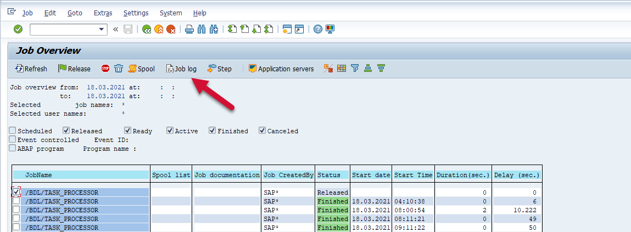The width and height of the screenshot is (631, 232).
Task: Open the Extras menu
Action: [x=103, y=13]
